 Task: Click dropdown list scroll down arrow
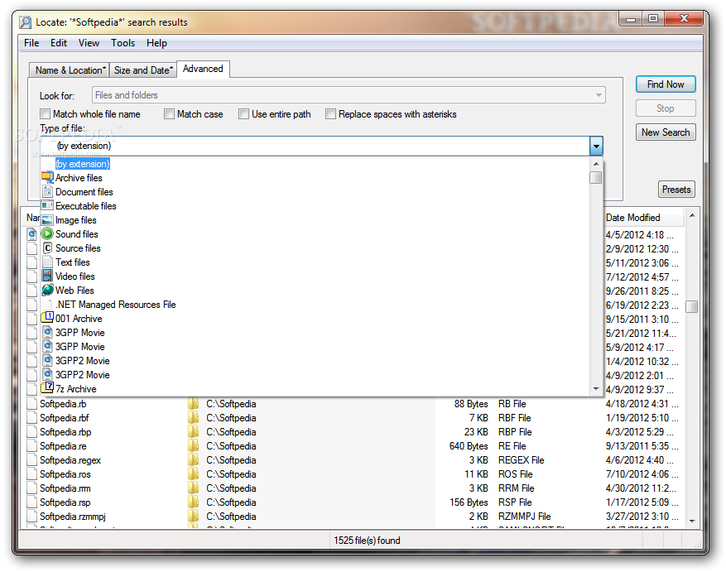596,389
